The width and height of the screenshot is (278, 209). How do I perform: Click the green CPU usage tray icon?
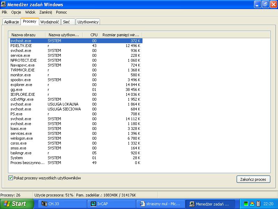pos(246,204)
